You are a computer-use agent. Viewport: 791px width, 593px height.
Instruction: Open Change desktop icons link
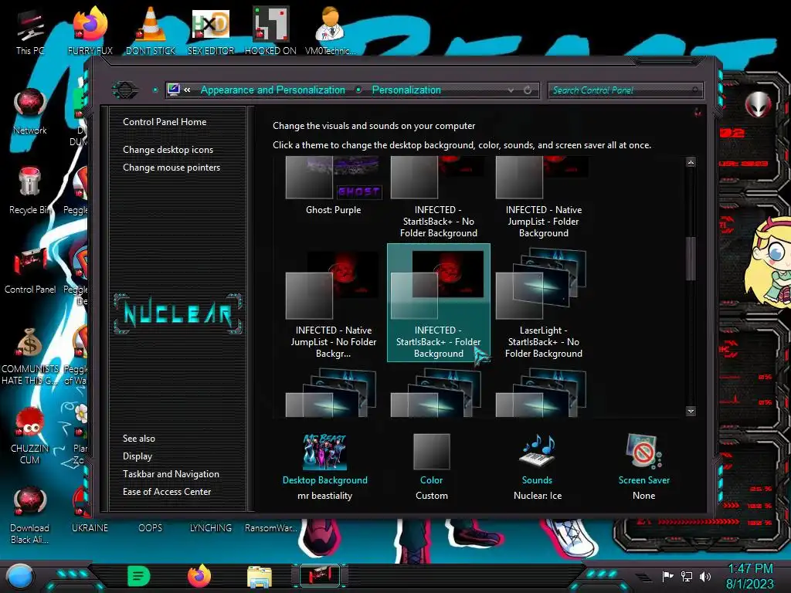click(168, 150)
